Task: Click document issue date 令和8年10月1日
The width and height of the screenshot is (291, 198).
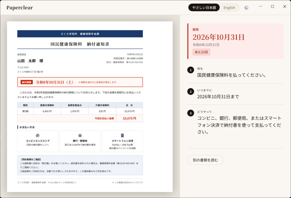Action: tap(135, 54)
